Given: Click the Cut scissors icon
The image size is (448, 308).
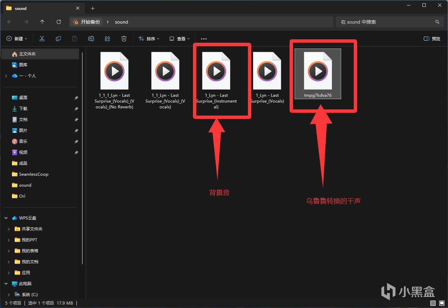Looking at the screenshot, I should [42, 39].
